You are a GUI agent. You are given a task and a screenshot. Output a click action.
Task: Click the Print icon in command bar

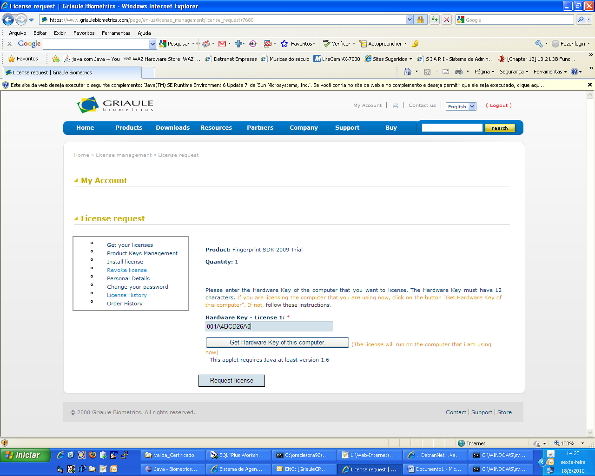(459, 72)
